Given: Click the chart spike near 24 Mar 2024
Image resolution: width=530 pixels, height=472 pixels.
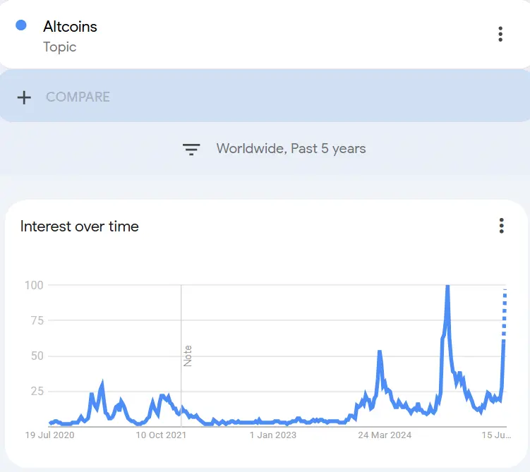Looking at the screenshot, I should 380,353.
